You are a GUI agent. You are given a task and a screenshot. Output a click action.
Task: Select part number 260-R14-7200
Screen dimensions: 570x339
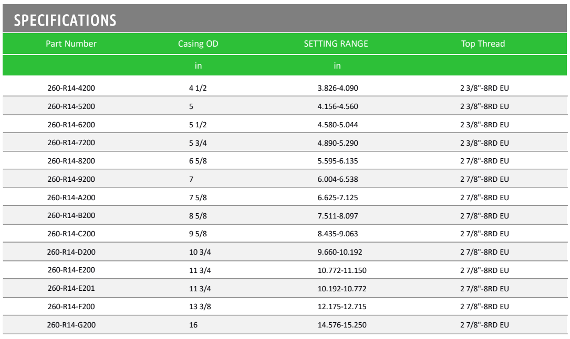[71, 143]
